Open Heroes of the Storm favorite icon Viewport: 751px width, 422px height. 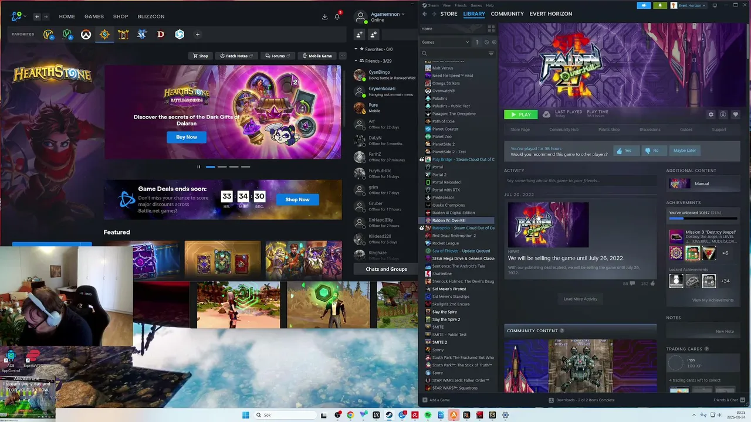(180, 35)
